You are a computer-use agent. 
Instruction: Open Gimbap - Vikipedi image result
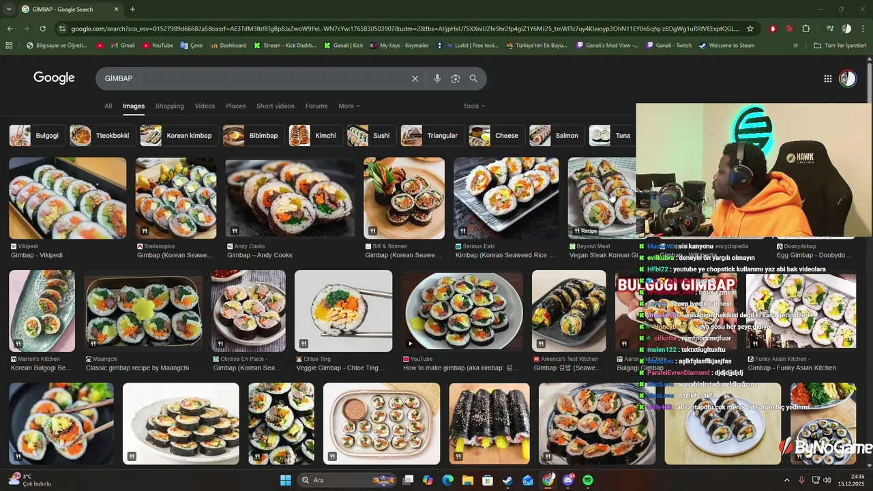point(68,198)
